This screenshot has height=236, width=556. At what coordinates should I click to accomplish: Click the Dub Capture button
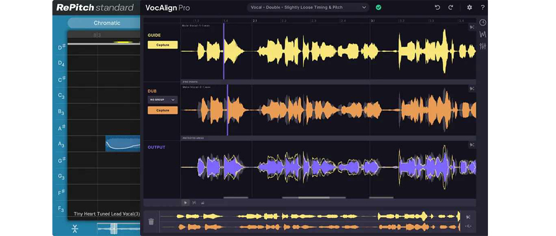(x=163, y=110)
